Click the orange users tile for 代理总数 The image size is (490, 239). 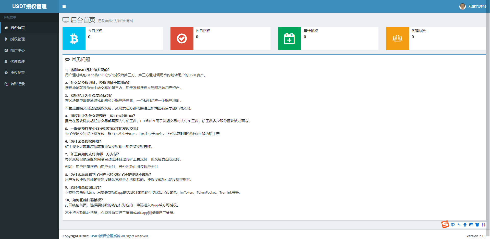(397, 39)
